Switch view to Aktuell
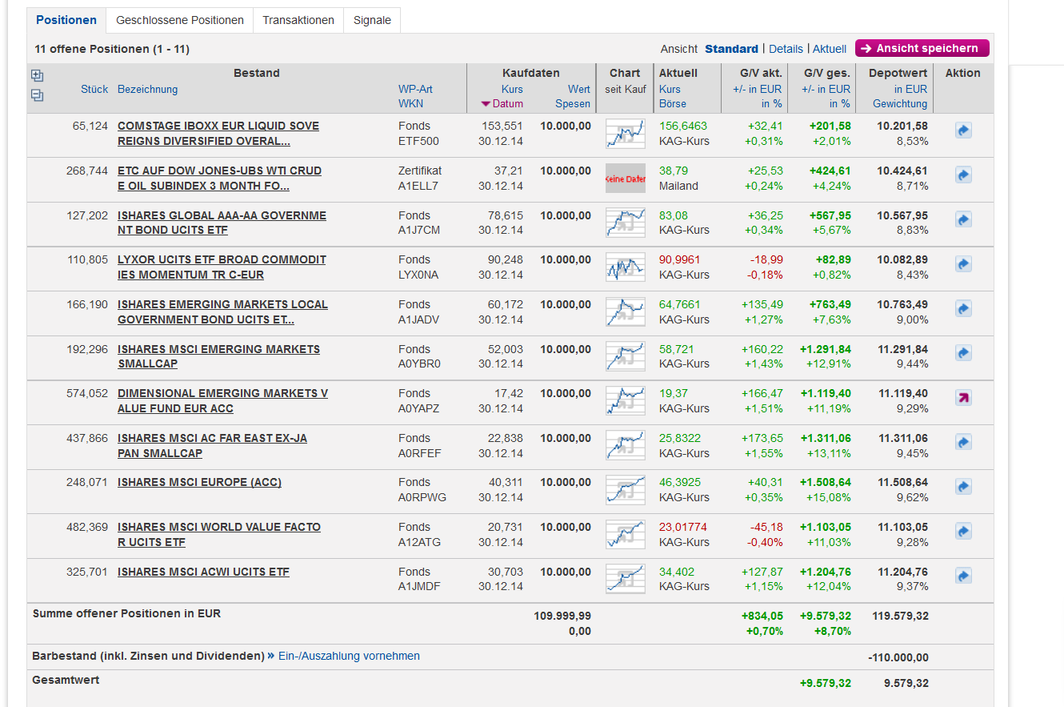This screenshot has width=1064, height=707. coord(830,49)
